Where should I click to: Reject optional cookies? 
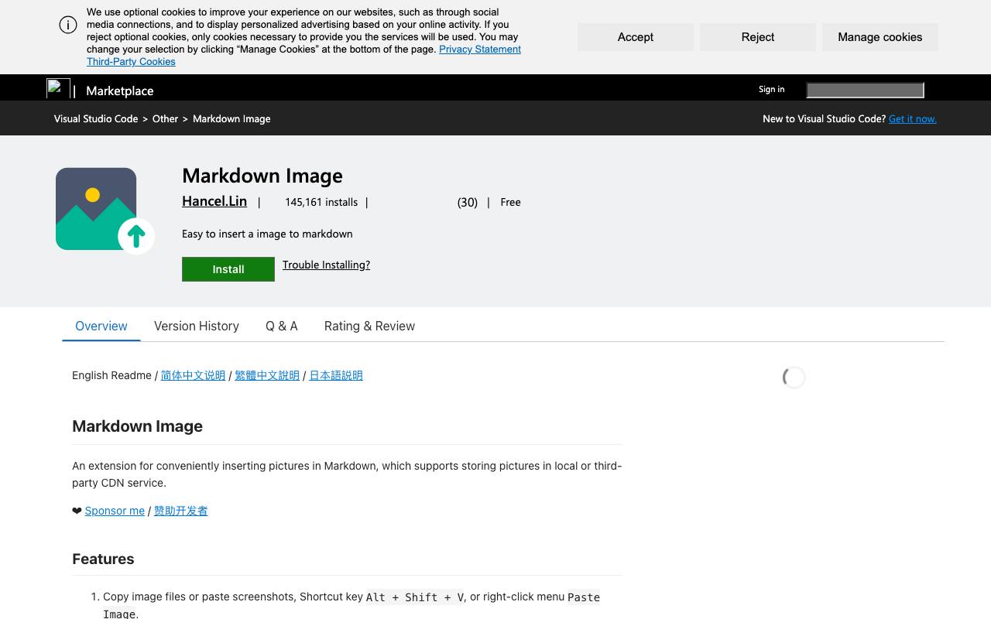[758, 37]
